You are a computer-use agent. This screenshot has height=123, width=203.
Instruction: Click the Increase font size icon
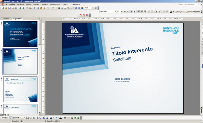point(156,11)
